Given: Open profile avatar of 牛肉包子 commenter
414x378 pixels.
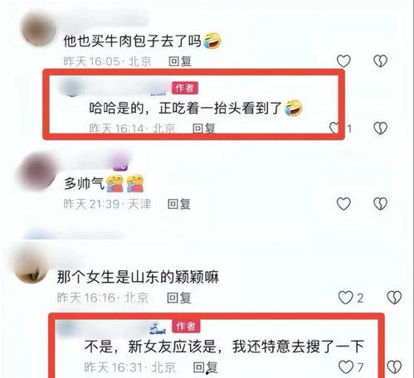Looking at the screenshot, I should point(39,29).
